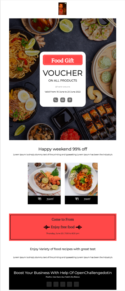The image size is (125, 291).
Task: Click the Boost Your Business footer heading
Action: click(63, 273)
